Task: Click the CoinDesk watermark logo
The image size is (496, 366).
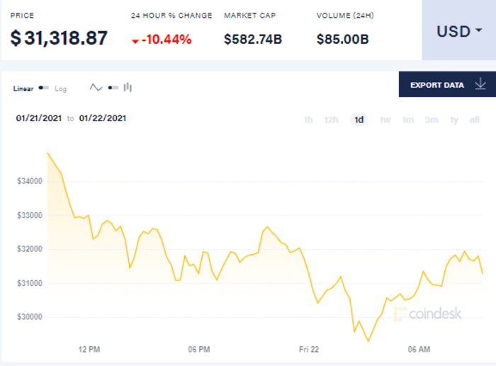Action: (427, 313)
